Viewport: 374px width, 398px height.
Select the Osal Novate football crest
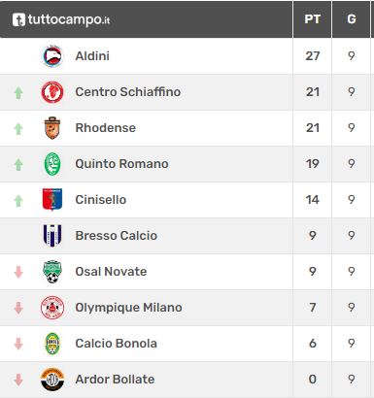[x=52, y=272]
